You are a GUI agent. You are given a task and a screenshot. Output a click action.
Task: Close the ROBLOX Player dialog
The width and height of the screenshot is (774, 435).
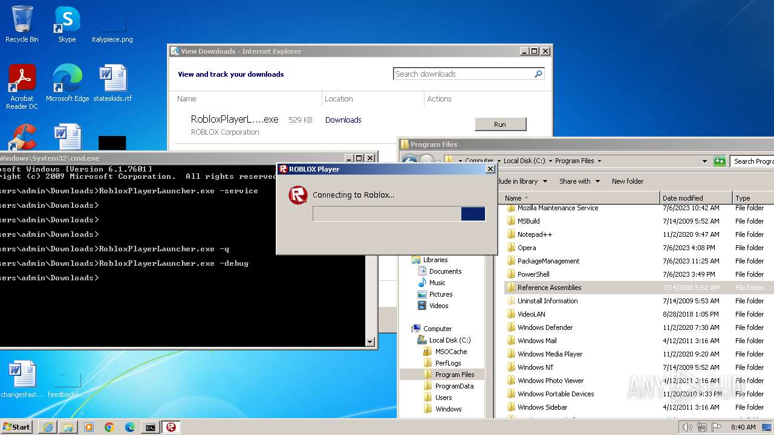tap(490, 169)
